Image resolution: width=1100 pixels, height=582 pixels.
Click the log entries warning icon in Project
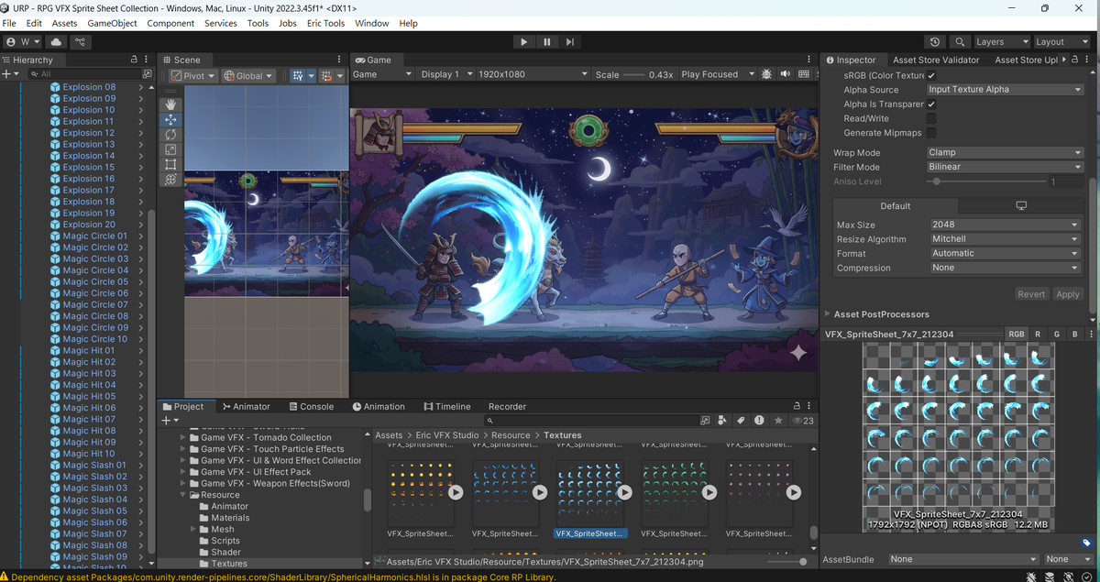click(759, 421)
